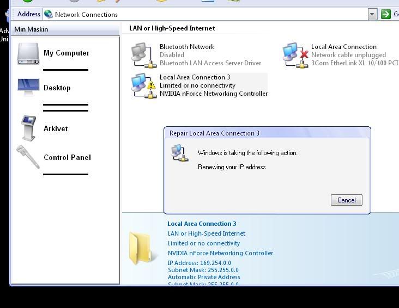Image resolution: width=399 pixels, height=308 pixels.
Task: Click 'Subnet Mask: 255.255.0.0' in details pane
Action: [203, 270]
